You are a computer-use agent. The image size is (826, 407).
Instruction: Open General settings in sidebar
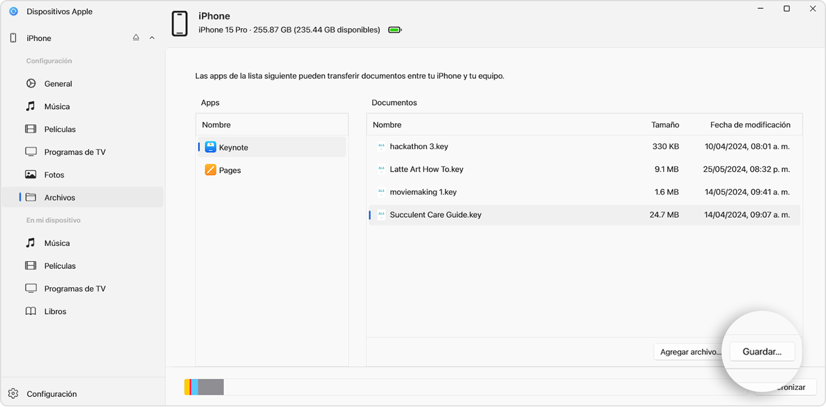pos(58,84)
